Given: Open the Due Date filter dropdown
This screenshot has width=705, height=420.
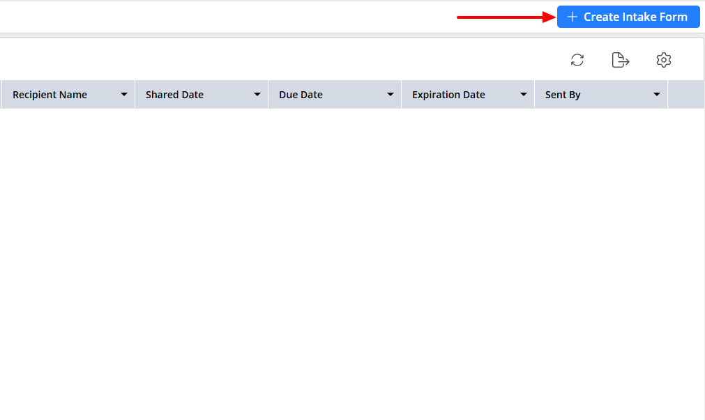Looking at the screenshot, I should click(390, 94).
